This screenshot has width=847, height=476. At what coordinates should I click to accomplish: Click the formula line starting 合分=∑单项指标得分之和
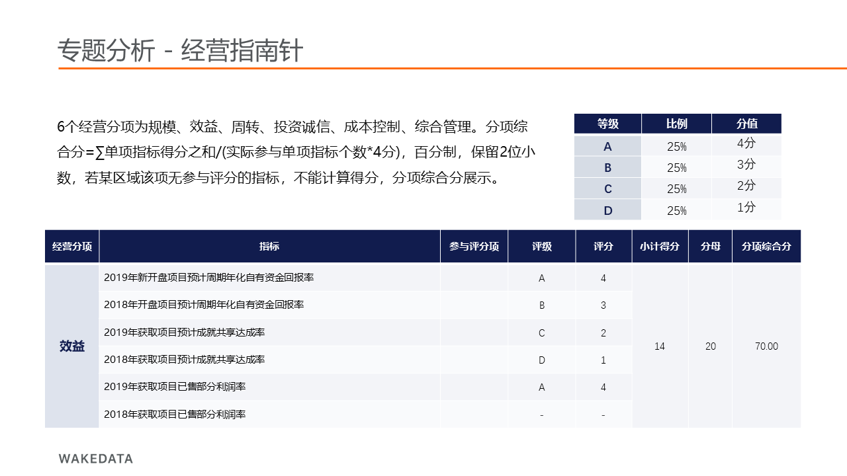click(296, 153)
